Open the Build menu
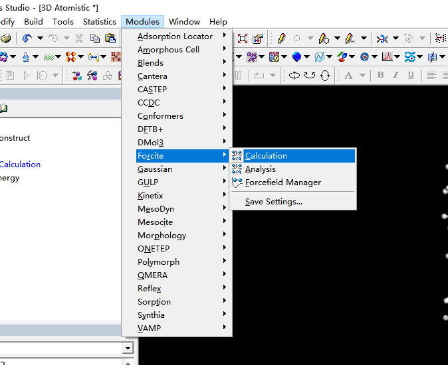The image size is (448, 365). pyautogui.click(x=33, y=22)
